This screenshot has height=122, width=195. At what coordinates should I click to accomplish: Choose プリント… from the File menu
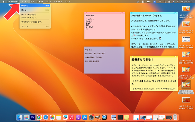click(35, 27)
